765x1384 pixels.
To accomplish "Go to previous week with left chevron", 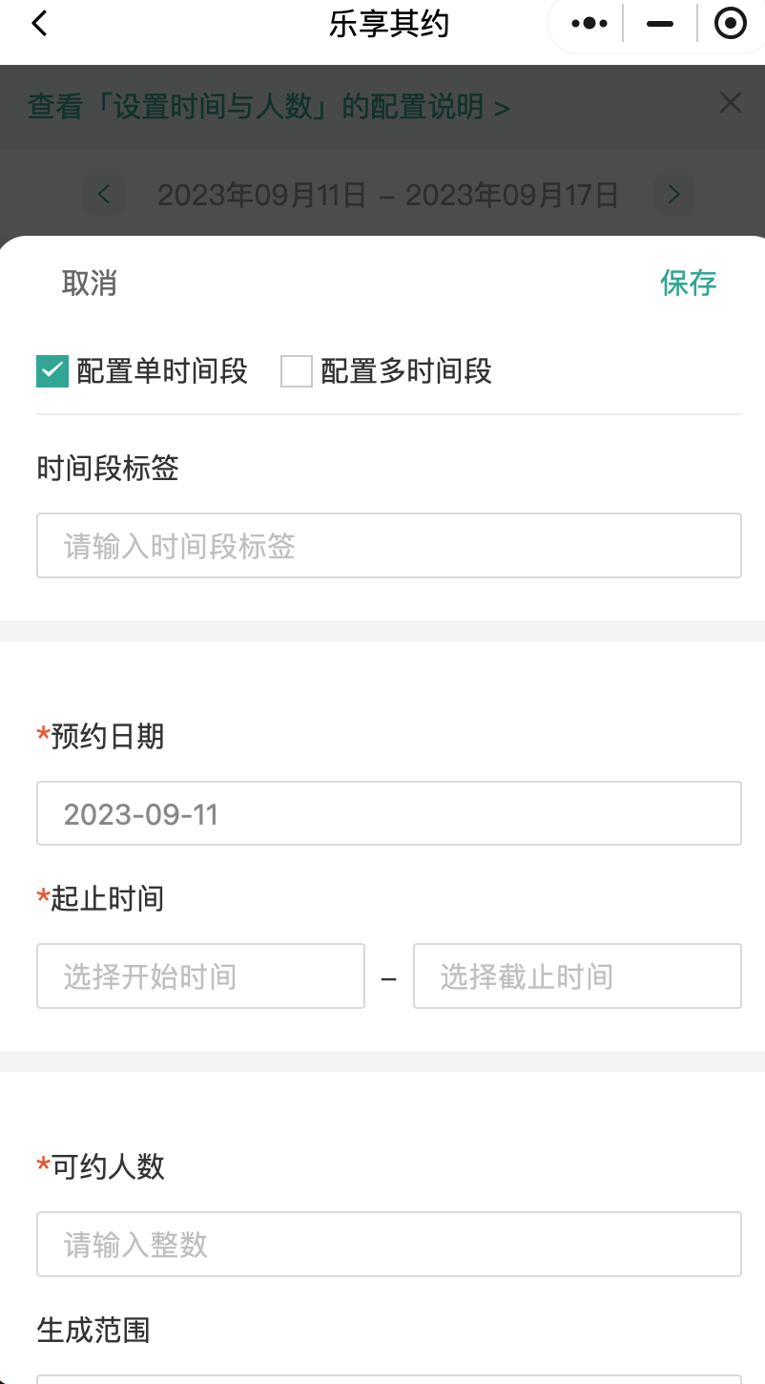I will (105, 195).
